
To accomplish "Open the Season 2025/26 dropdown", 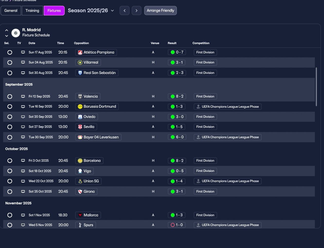I will 91,11.
